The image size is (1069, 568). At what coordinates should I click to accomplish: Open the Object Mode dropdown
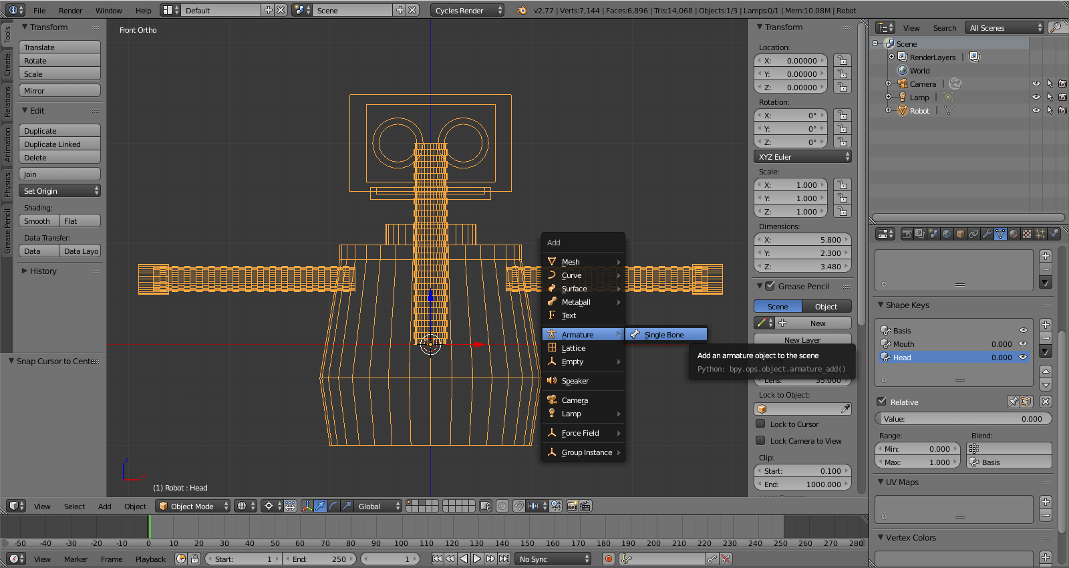[x=193, y=506]
